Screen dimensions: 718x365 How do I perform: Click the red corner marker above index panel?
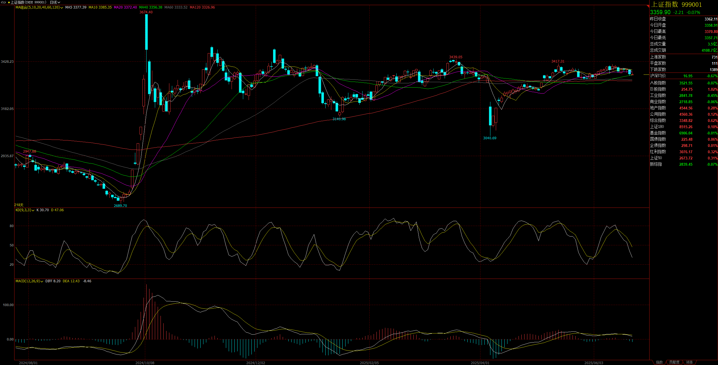(x=648, y=6)
